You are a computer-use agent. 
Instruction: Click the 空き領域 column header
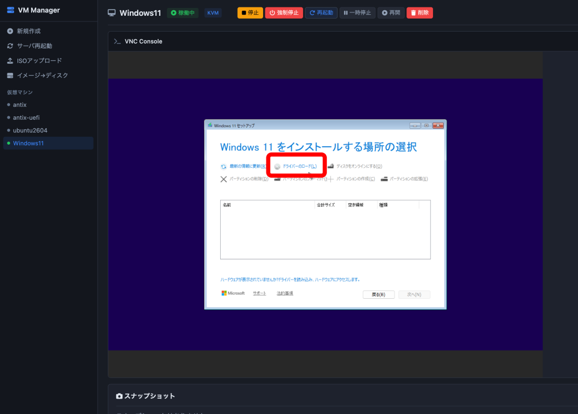click(356, 205)
